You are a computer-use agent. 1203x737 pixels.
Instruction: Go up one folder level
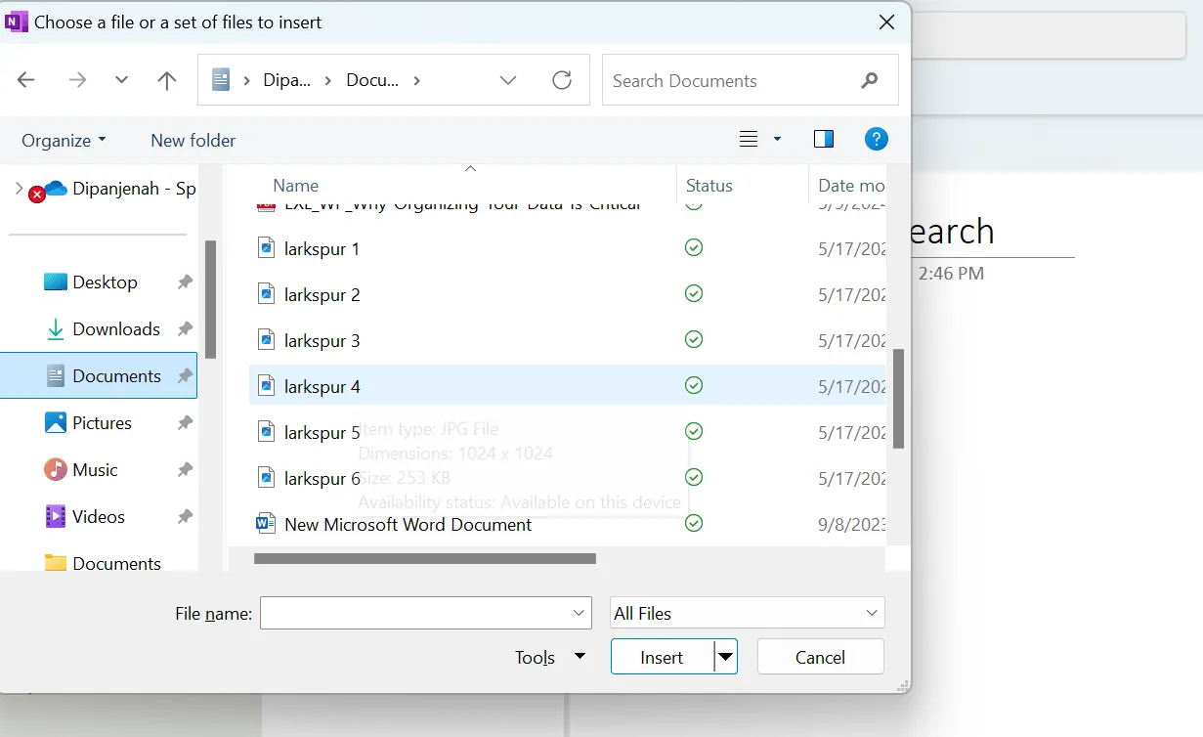[167, 80]
